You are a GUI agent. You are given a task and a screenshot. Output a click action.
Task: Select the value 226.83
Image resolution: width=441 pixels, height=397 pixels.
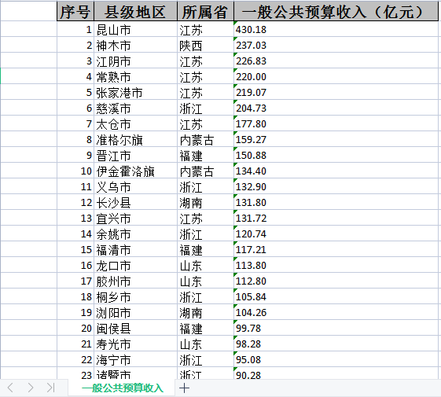[336, 61]
